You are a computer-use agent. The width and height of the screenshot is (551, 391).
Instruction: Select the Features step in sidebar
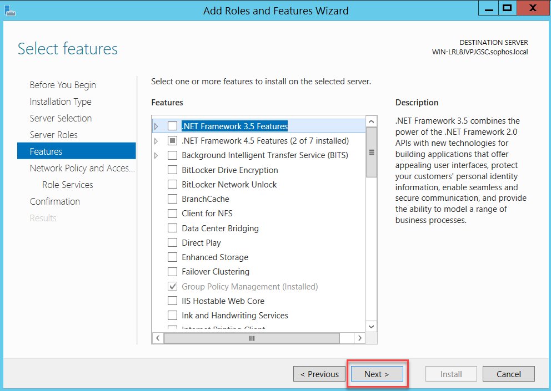tap(76, 151)
